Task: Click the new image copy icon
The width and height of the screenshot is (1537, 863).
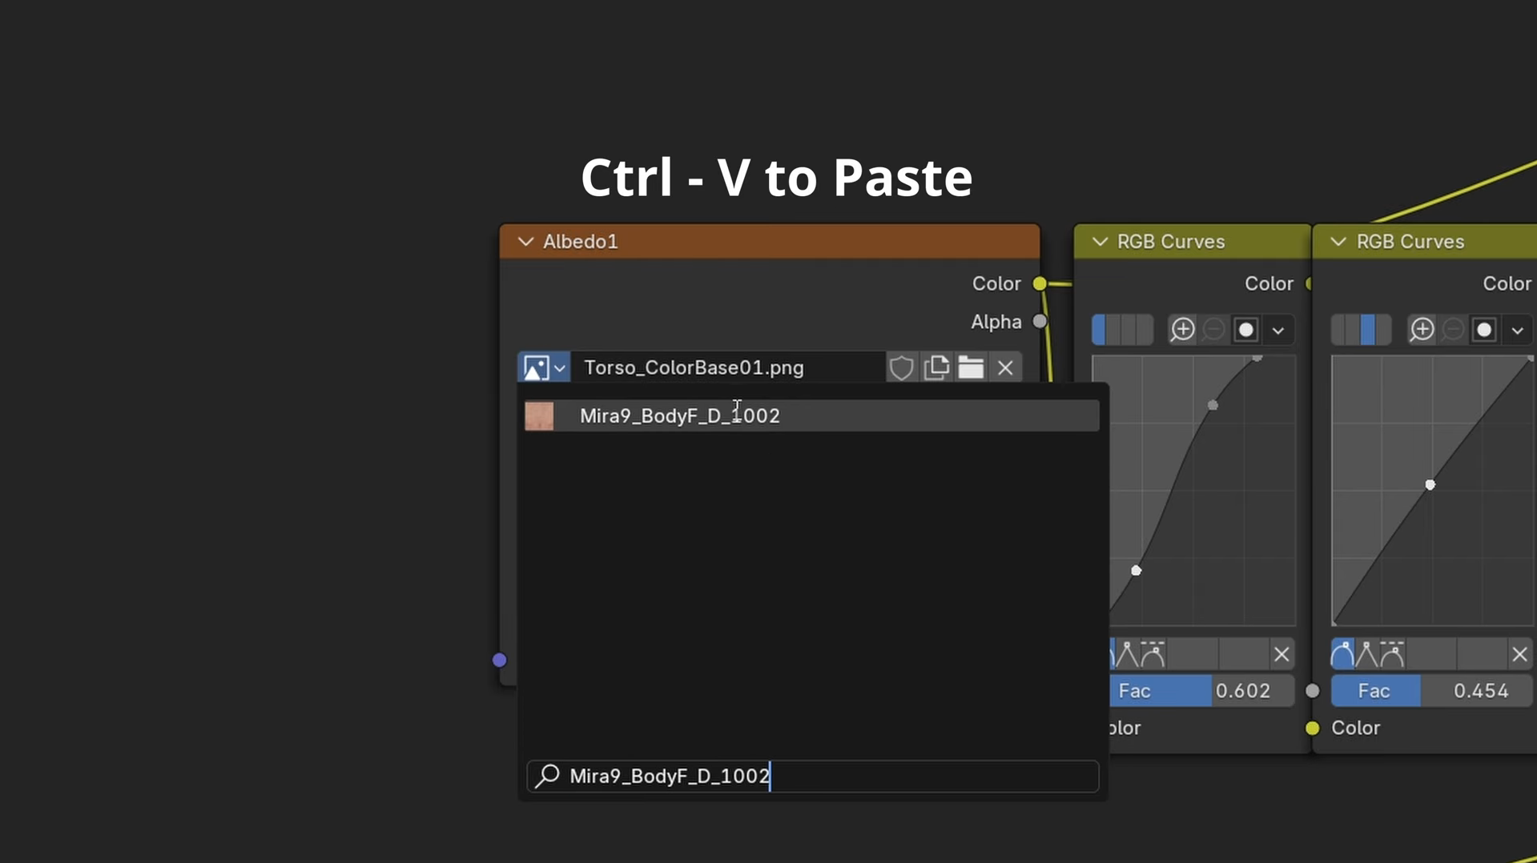Action: (936, 367)
